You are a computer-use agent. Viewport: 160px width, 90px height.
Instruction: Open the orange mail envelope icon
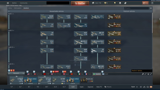(x=151, y=87)
